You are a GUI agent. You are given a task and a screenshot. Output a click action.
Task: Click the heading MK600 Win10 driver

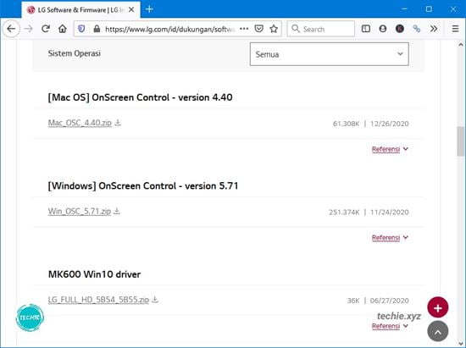click(95, 274)
